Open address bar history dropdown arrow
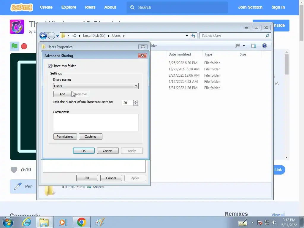This screenshot has width=304, height=228. pyautogui.click(x=187, y=36)
